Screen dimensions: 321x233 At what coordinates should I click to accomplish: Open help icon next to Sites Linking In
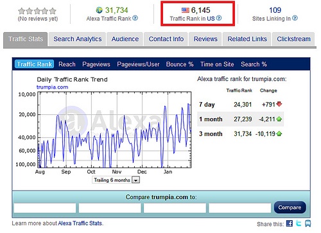[295, 18]
